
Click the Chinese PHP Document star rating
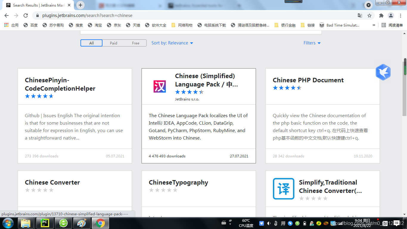[x=287, y=88]
